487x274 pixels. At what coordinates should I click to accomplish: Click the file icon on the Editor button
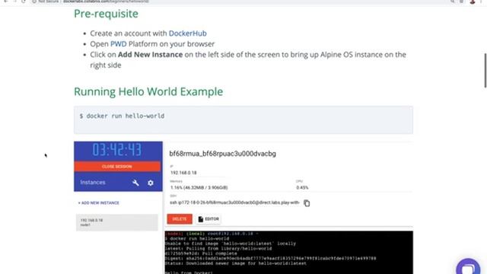pos(201,219)
